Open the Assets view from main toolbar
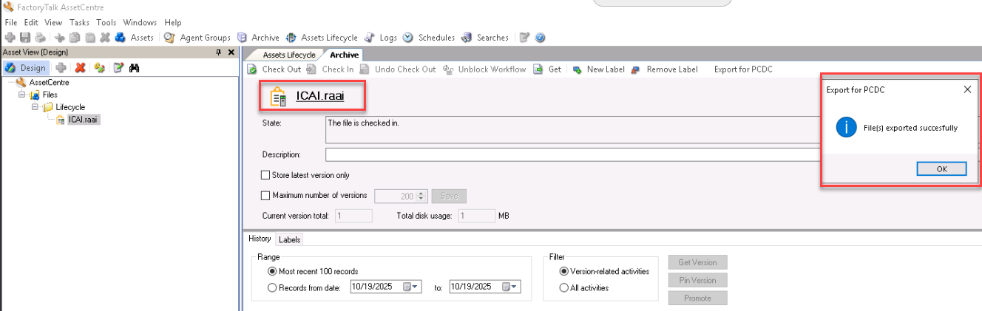Image resolution: width=982 pixels, height=311 pixels. pyautogui.click(x=134, y=38)
